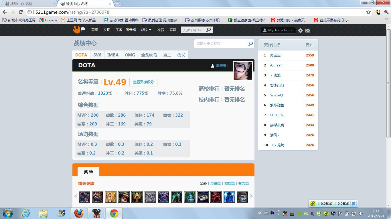Open settings gear beside MyHomeTigr
This screenshot has width=391, height=219.
coord(300,31)
